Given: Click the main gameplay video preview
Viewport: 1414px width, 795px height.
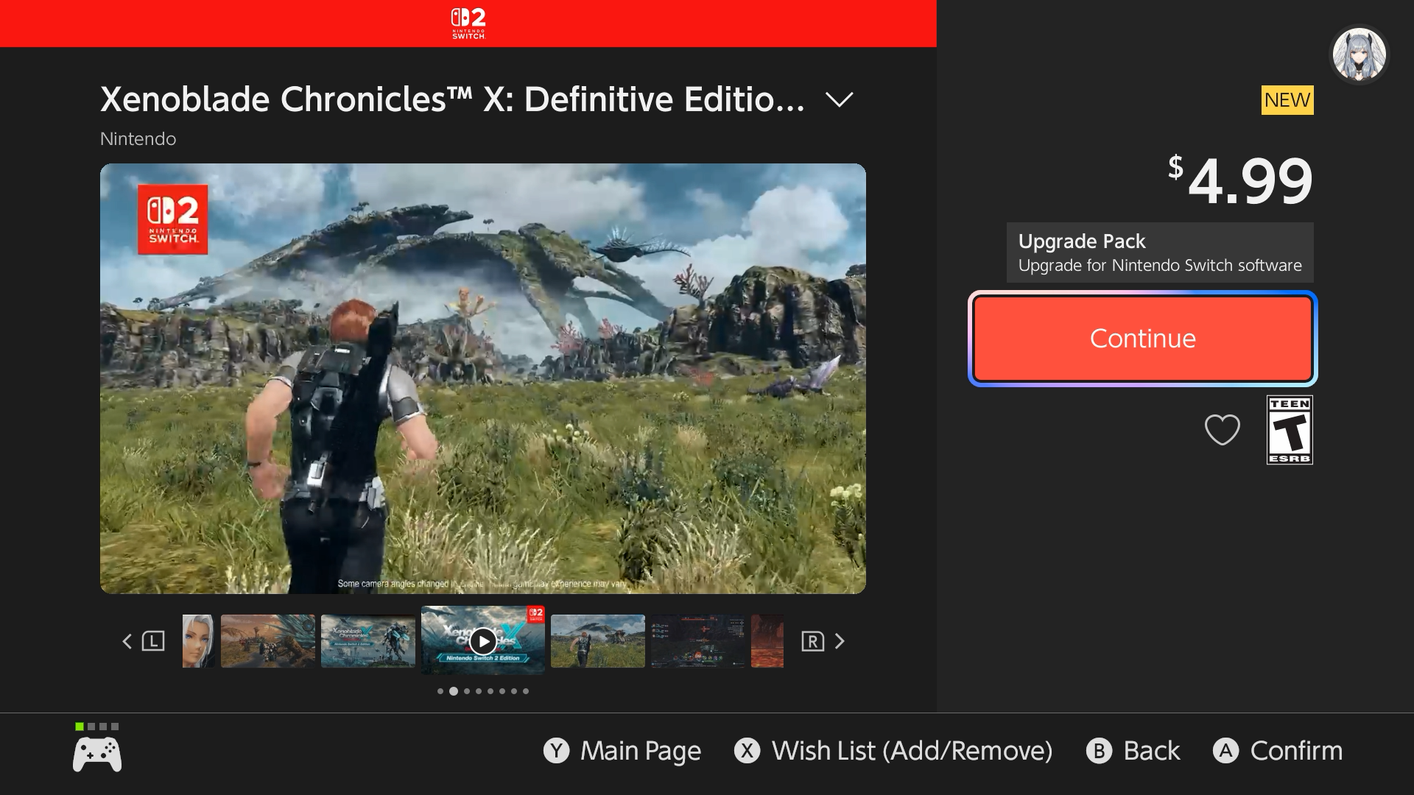Looking at the screenshot, I should tap(482, 378).
